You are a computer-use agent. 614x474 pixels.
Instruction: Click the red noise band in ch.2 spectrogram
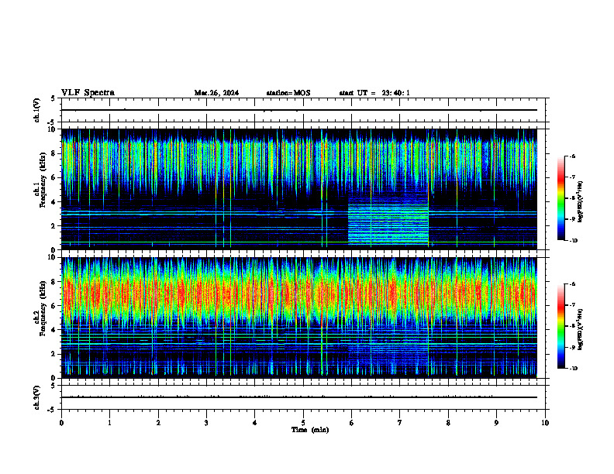(x=299, y=294)
